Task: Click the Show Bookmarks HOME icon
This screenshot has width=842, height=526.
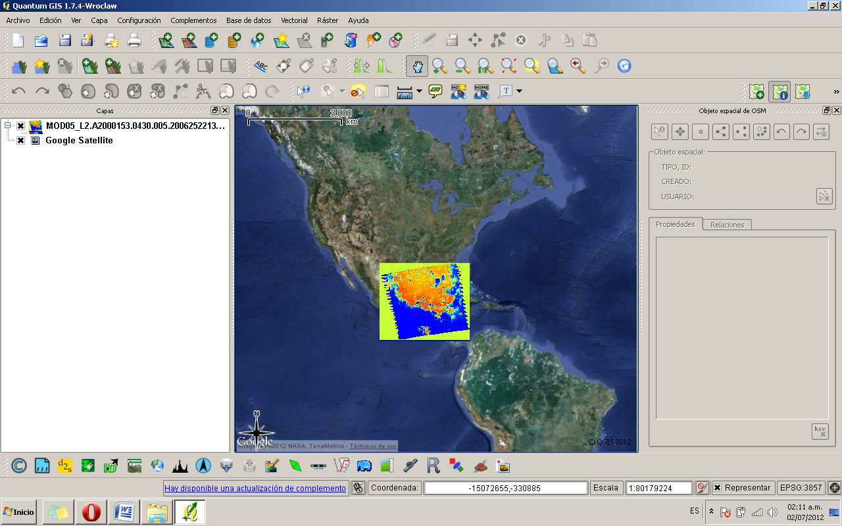Action: pyautogui.click(x=482, y=91)
